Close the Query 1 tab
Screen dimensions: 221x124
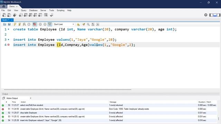(12, 20)
